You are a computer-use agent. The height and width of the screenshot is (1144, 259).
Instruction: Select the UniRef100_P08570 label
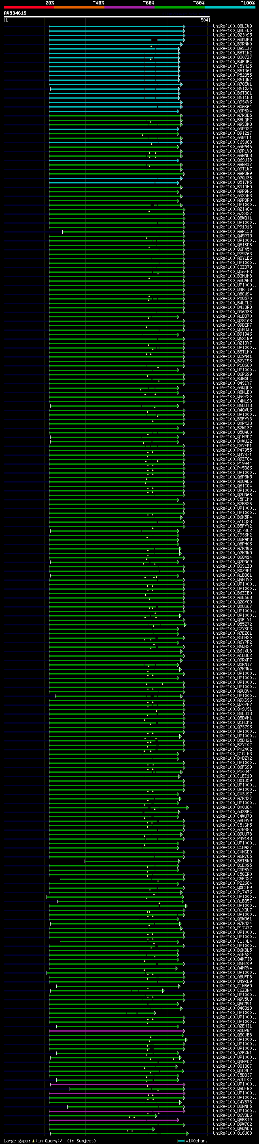coord(232,298)
